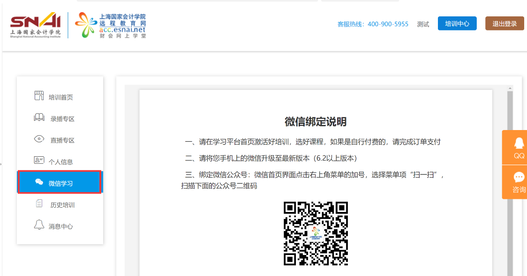Image resolution: width=527 pixels, height=276 pixels.
Task: Click the 咨询 chat bubble icon
Action: [519, 178]
